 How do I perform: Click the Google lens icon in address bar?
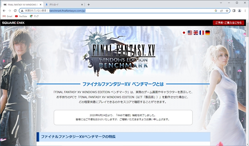(216, 11)
